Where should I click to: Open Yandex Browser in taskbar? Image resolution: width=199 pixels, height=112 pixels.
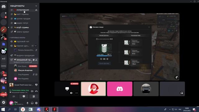(x=23, y=109)
